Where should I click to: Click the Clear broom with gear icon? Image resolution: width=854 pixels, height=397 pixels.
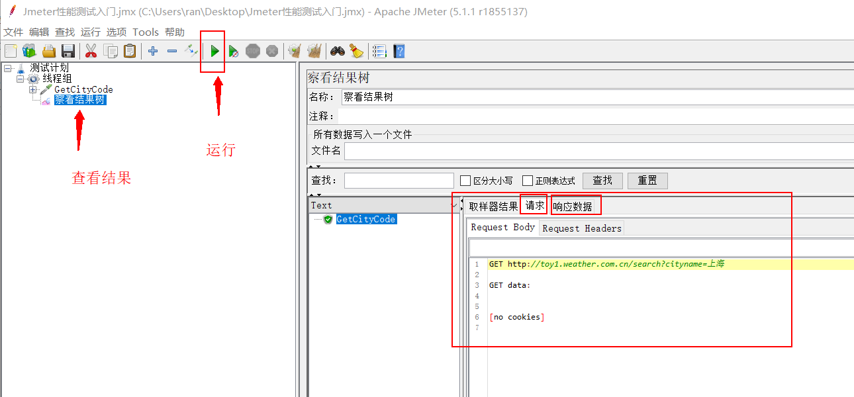click(x=295, y=51)
